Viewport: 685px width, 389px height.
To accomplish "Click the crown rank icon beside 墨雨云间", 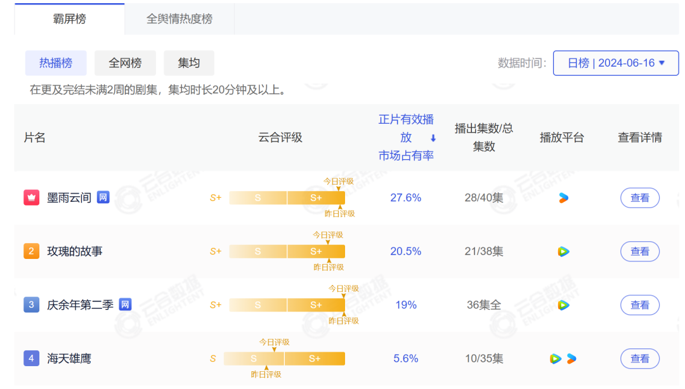I will click(32, 198).
